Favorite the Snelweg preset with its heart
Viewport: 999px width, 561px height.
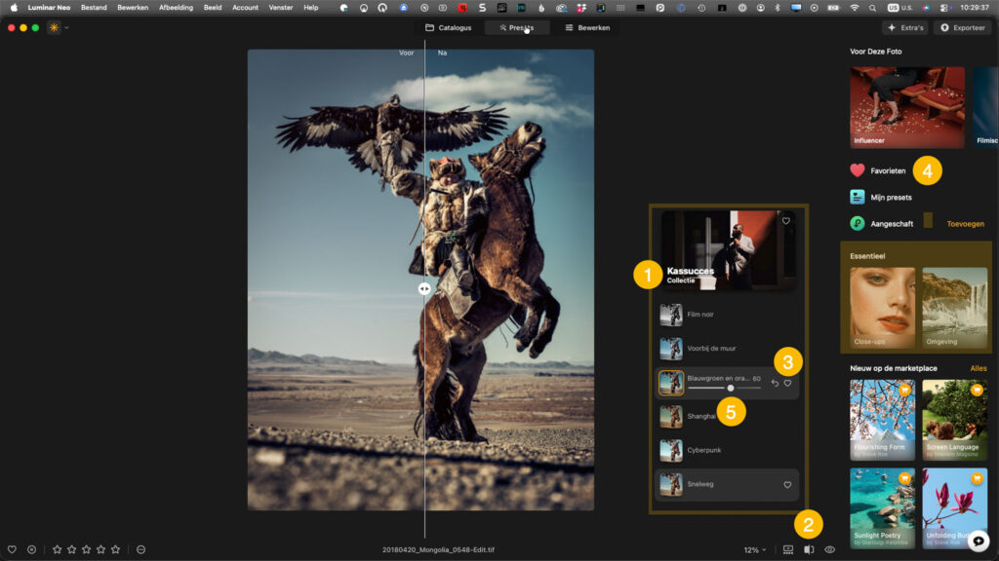point(787,485)
